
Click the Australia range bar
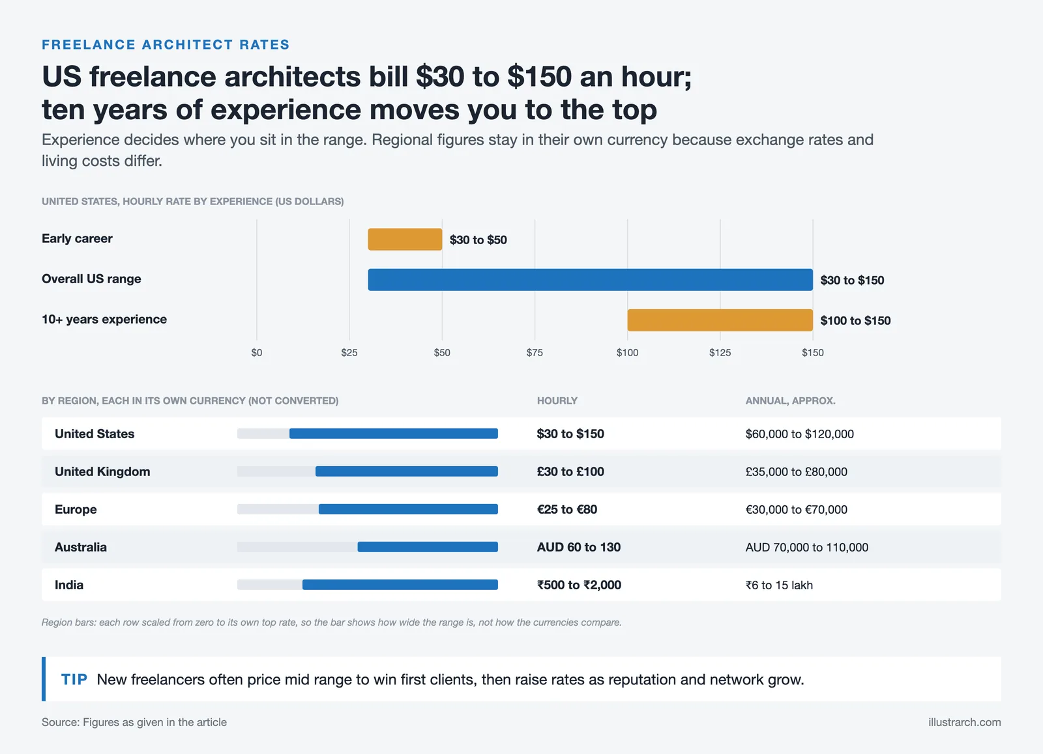pyautogui.click(x=428, y=547)
